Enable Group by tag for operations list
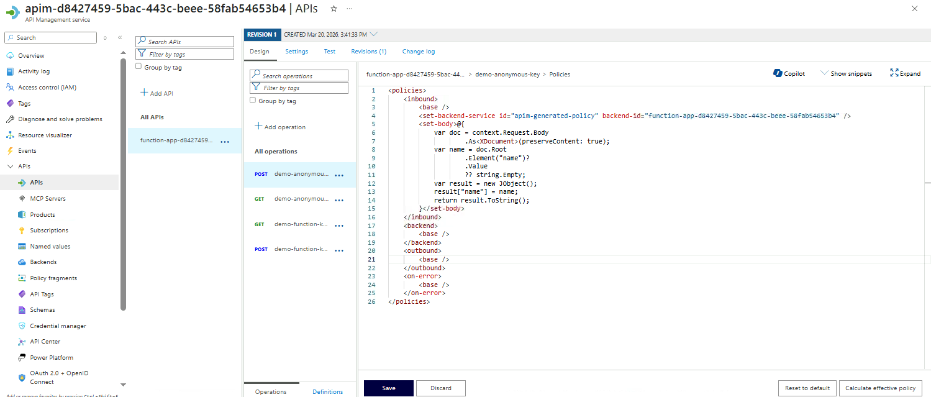931x397 pixels. (x=253, y=100)
